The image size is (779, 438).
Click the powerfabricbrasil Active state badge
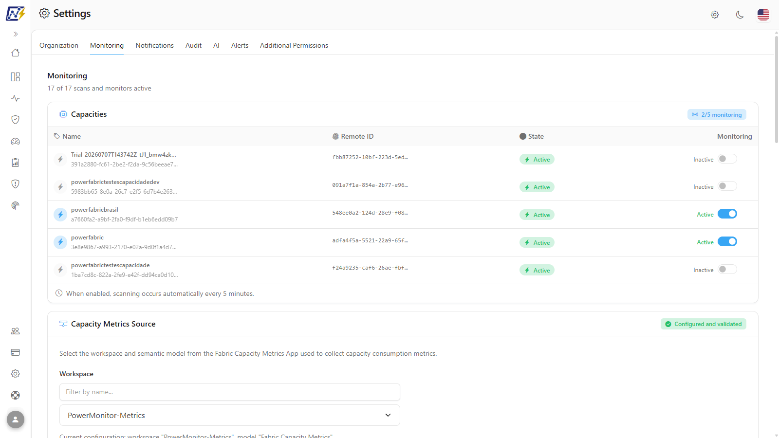537,215
